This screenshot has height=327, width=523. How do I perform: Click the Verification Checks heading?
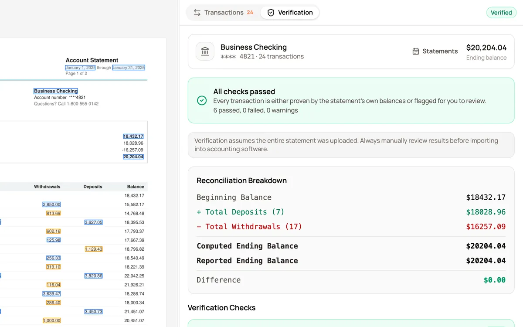coord(221,308)
